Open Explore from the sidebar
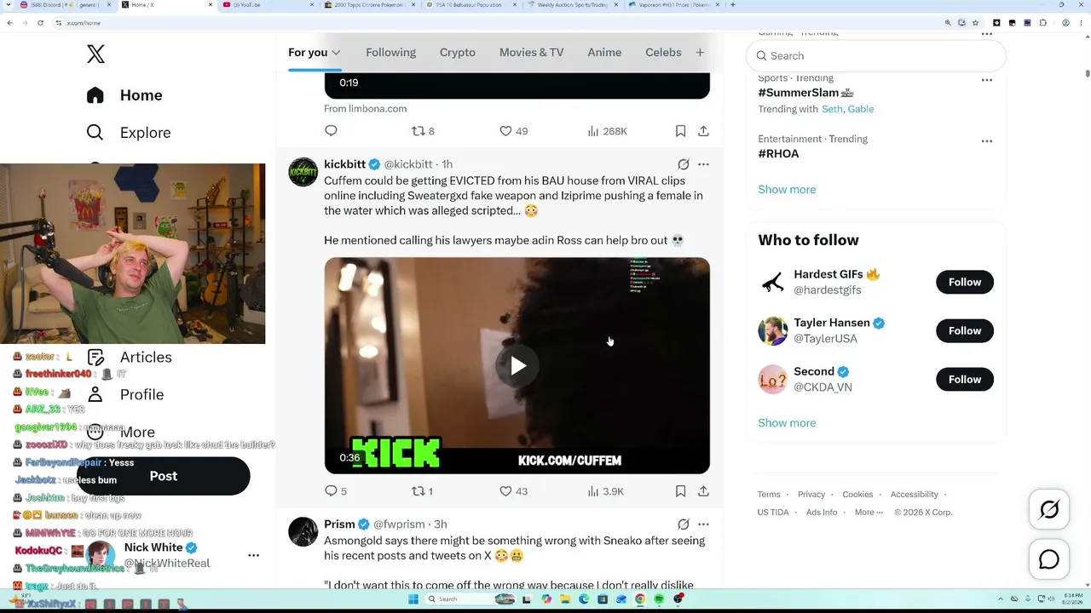1091x613 pixels. [x=129, y=133]
